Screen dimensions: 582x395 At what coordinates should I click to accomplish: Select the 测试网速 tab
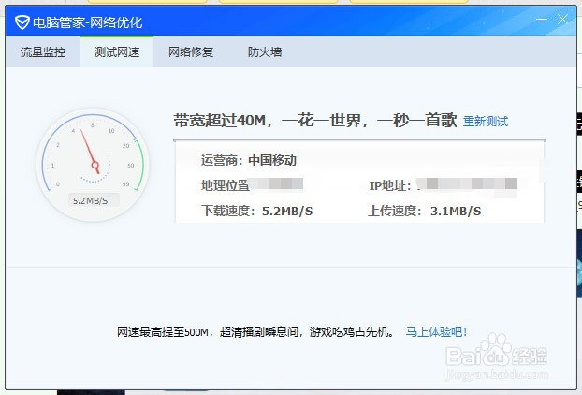click(x=117, y=52)
